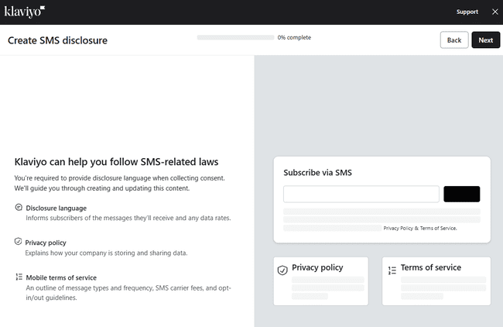The image size is (503, 327).
Task: Click the shield icon in the Privacy policy card
Action: [282, 270]
